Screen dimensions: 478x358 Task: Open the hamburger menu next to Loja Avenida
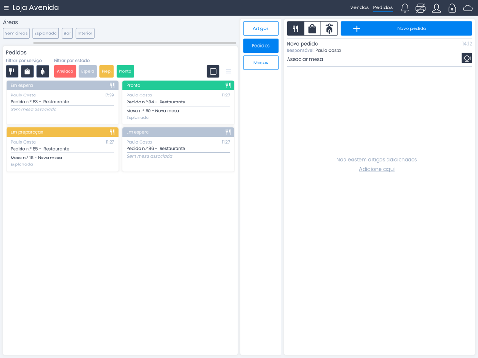pyautogui.click(x=6, y=8)
